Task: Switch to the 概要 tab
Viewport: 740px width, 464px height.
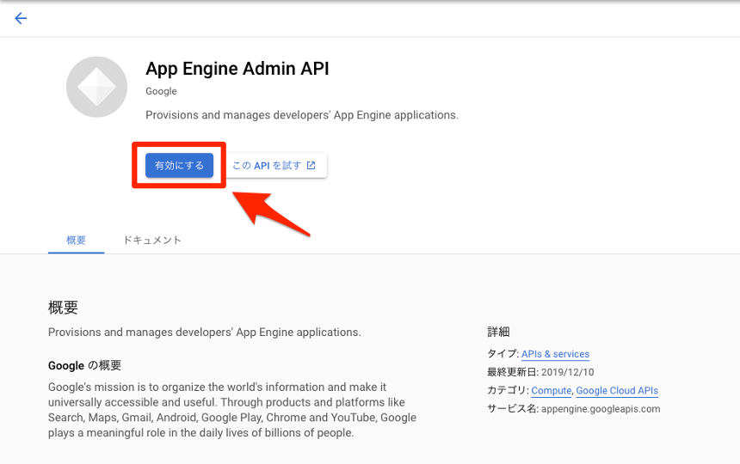Action: point(76,241)
